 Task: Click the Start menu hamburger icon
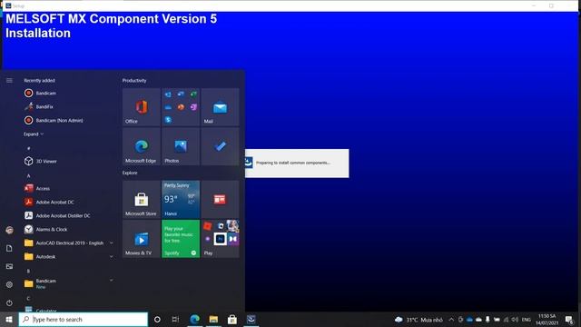[9, 81]
